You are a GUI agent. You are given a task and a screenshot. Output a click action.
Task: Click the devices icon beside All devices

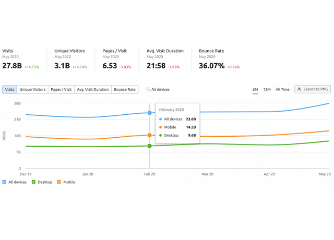pyautogui.click(x=148, y=90)
